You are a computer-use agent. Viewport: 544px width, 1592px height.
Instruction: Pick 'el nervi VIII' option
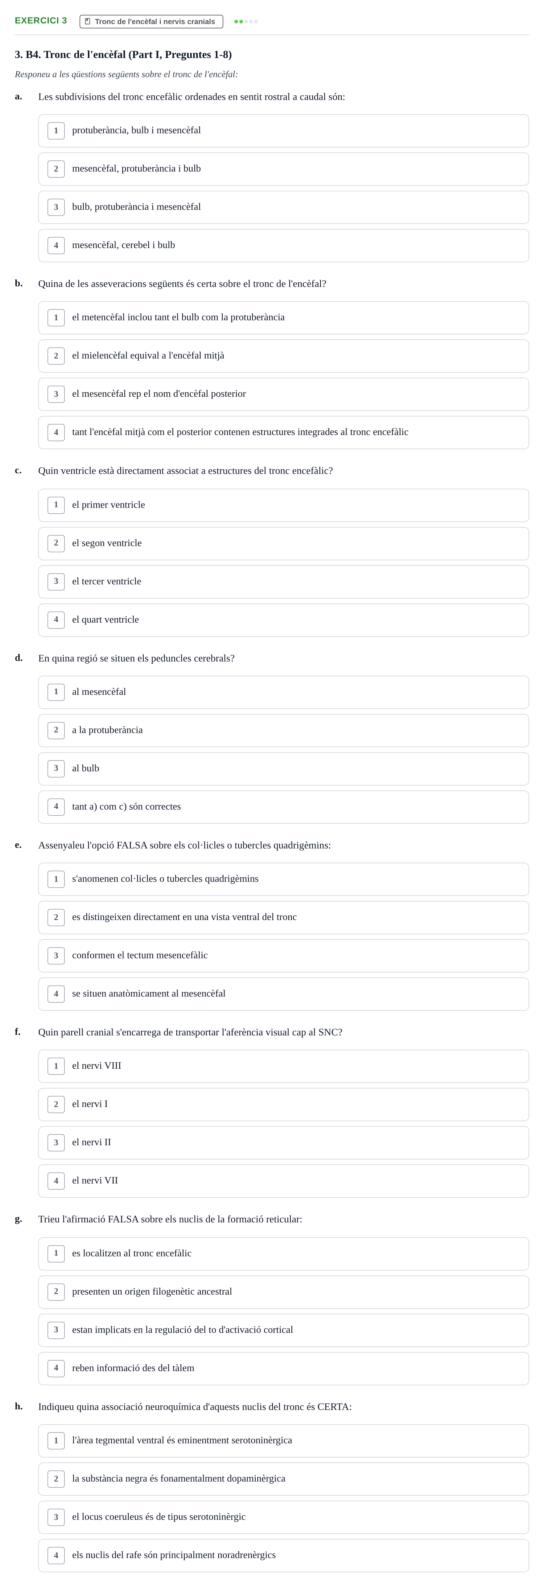[x=283, y=1066]
